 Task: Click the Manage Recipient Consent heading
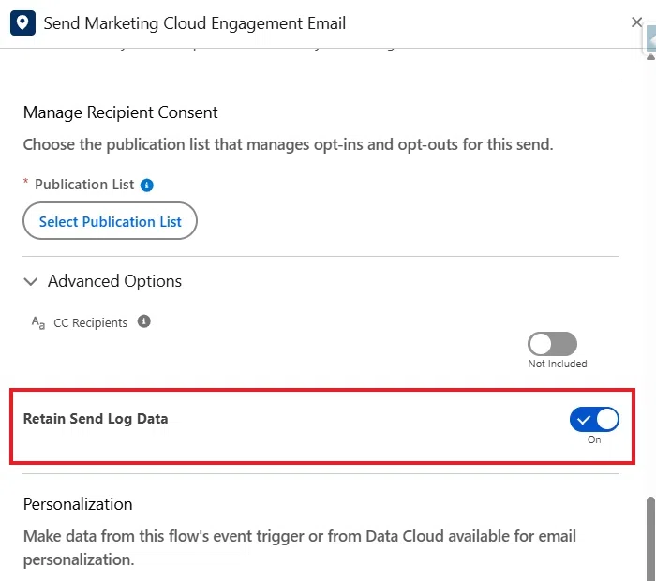coord(121,112)
